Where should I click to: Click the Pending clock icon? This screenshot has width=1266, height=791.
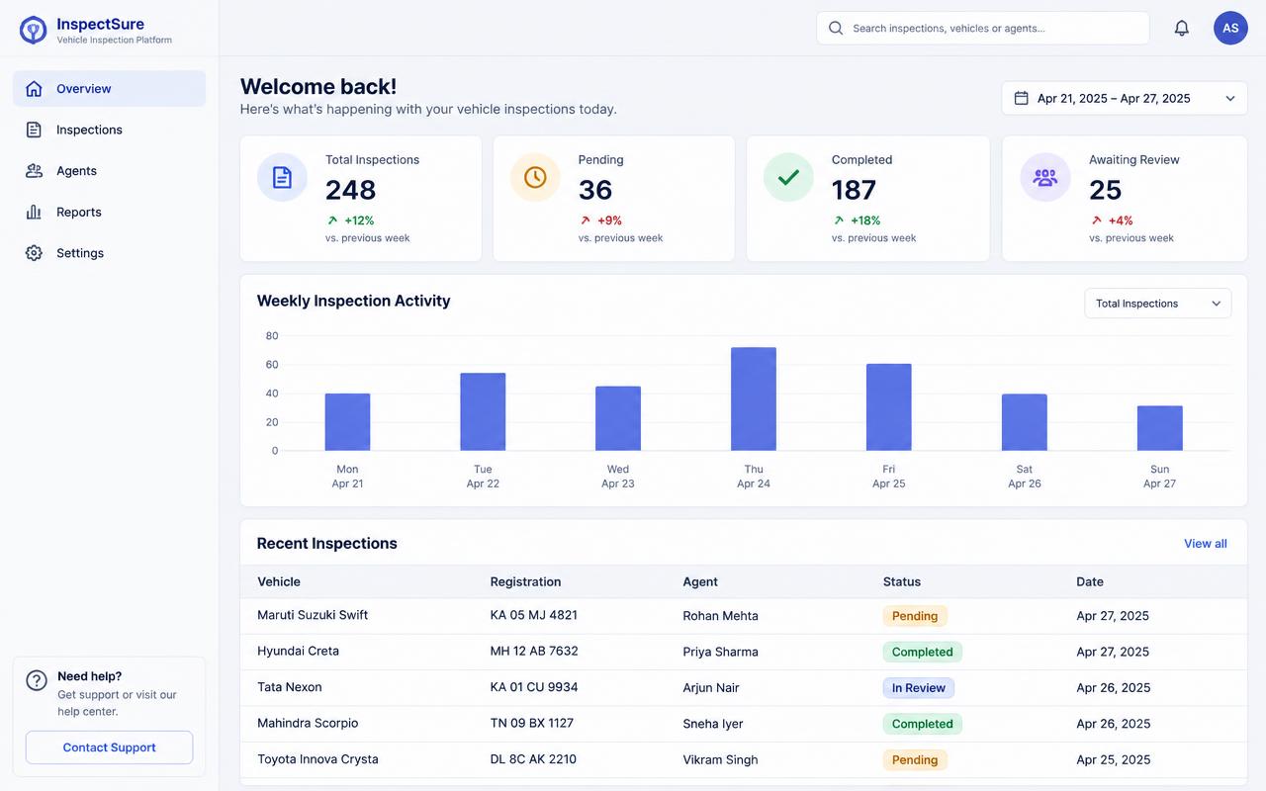535,177
